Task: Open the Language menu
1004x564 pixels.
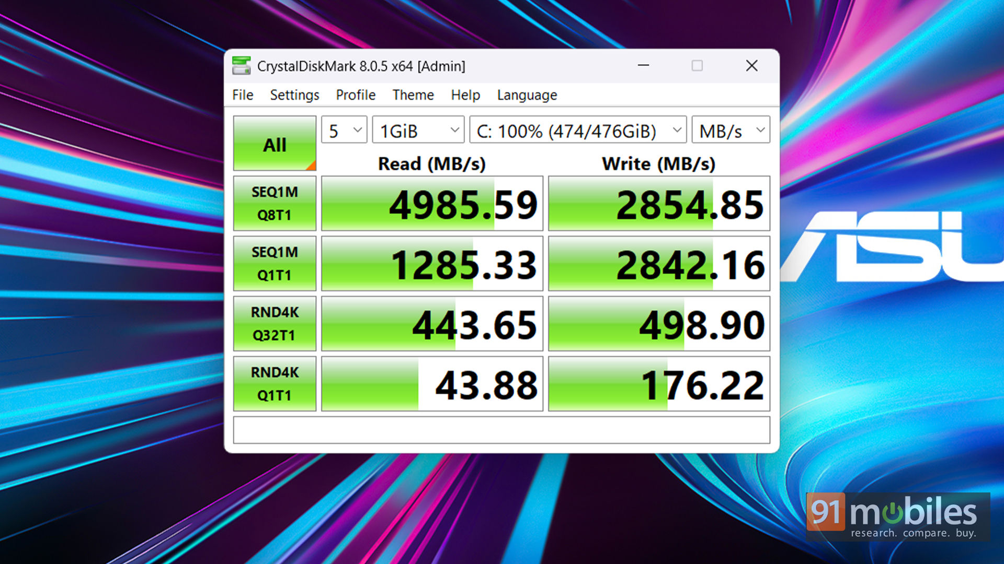Action: tap(527, 95)
